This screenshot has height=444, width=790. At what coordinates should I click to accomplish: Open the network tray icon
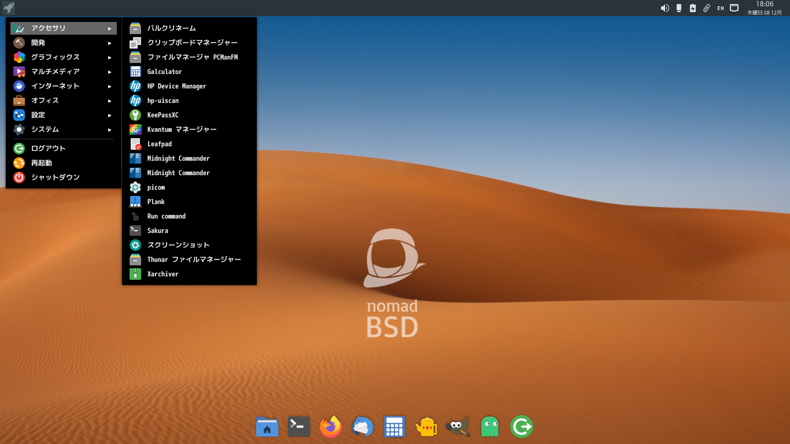pyautogui.click(x=734, y=8)
